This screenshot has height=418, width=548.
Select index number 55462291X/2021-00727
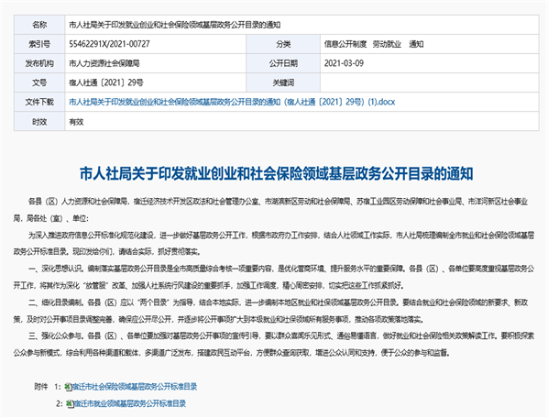(x=109, y=44)
